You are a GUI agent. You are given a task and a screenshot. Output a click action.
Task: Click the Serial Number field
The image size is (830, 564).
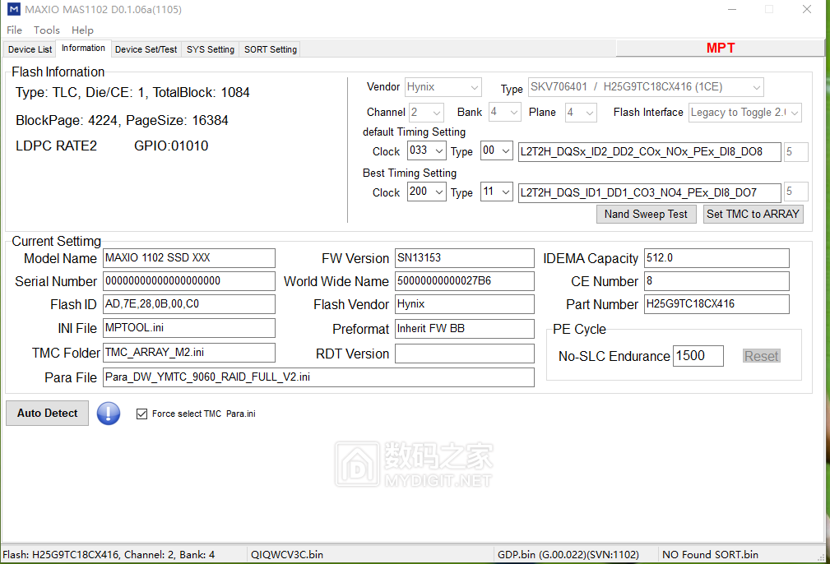189,281
